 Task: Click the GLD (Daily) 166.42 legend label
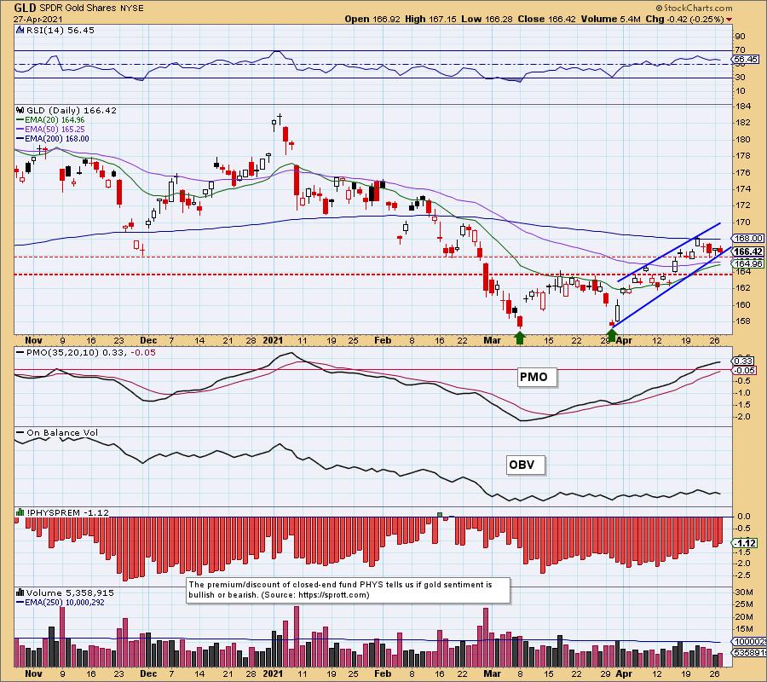click(72, 111)
